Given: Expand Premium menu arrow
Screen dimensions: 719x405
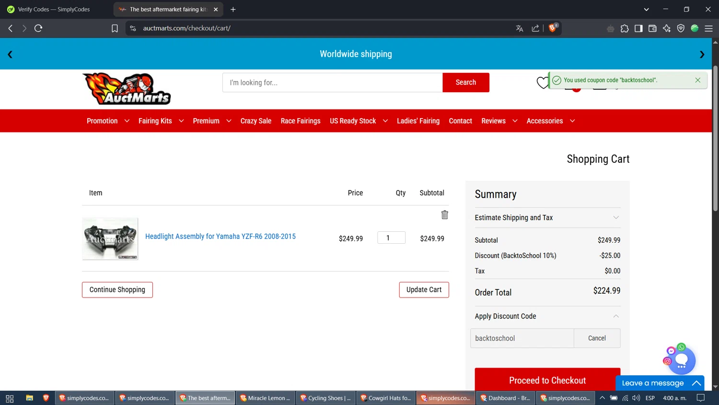Looking at the screenshot, I should click(x=229, y=121).
